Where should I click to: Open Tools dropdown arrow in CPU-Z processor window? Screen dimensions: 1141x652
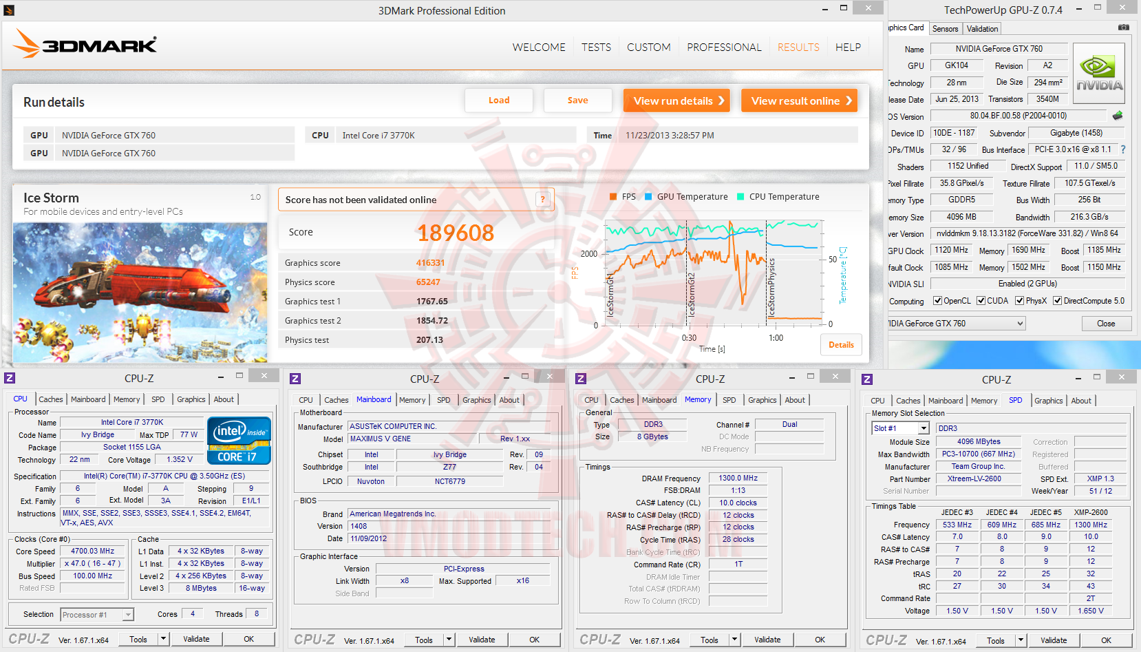point(163,639)
